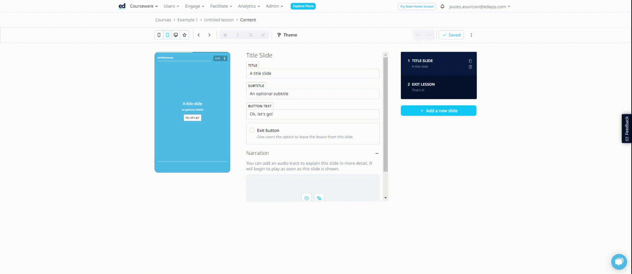Enable the Exit button checkbox
Image resolution: width=632 pixels, height=274 pixels.
[x=252, y=130]
